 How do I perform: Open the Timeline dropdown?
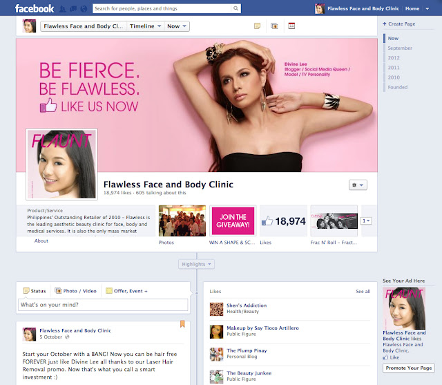(x=145, y=26)
